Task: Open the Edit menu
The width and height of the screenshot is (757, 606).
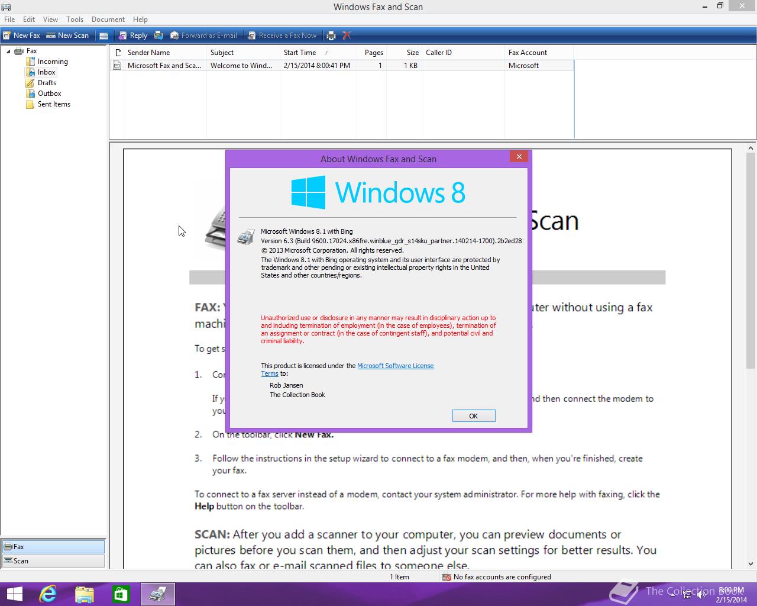Action: coord(29,20)
